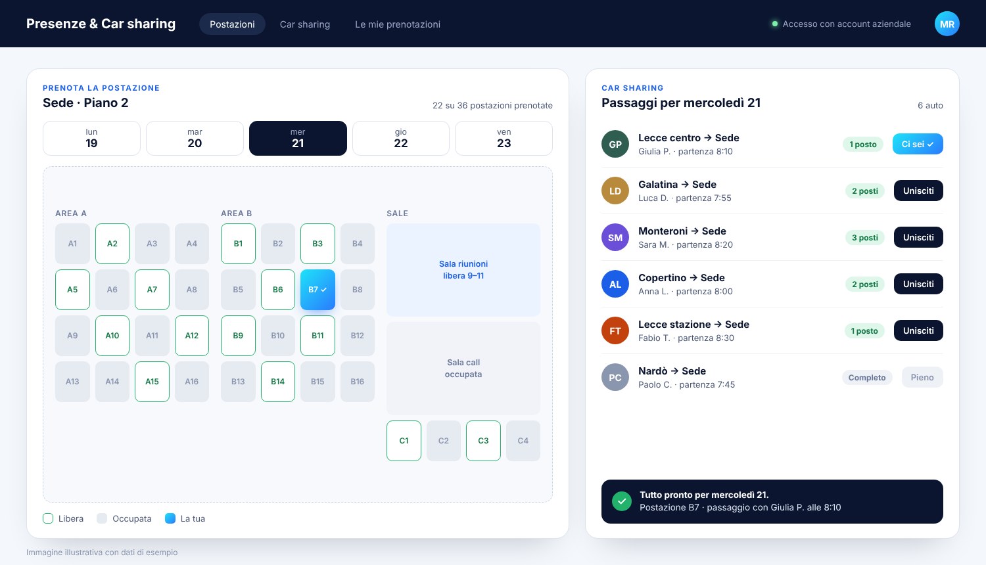Select Wednesday 21
Screen dimensions: 986x565
(x=298, y=138)
